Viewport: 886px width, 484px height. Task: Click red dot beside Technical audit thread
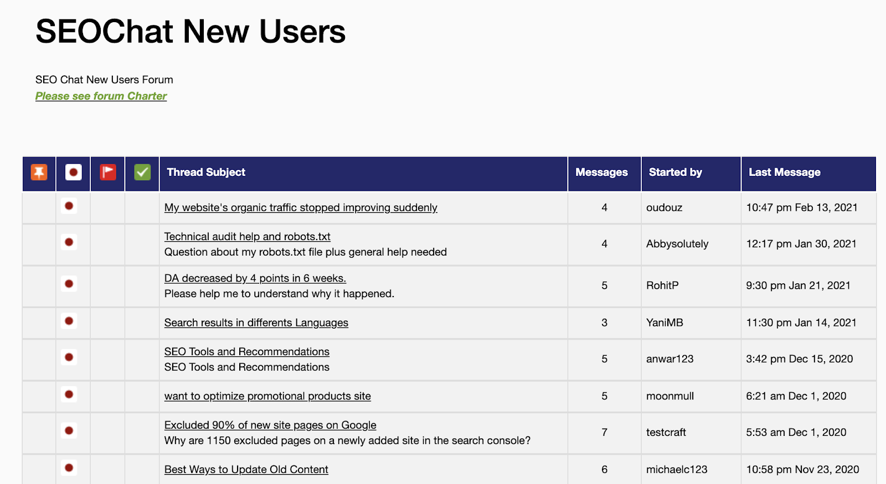tap(69, 242)
